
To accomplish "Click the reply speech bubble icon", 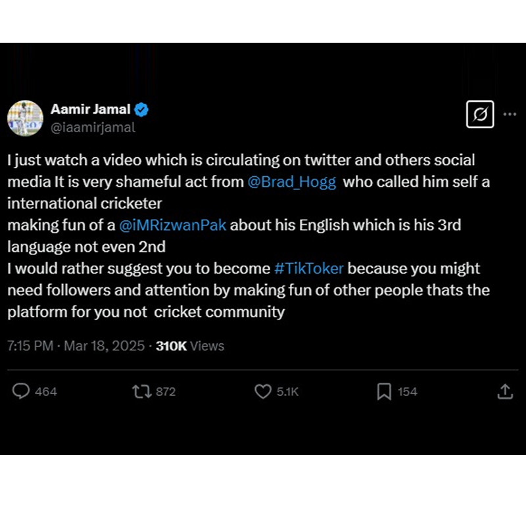I will [21, 392].
